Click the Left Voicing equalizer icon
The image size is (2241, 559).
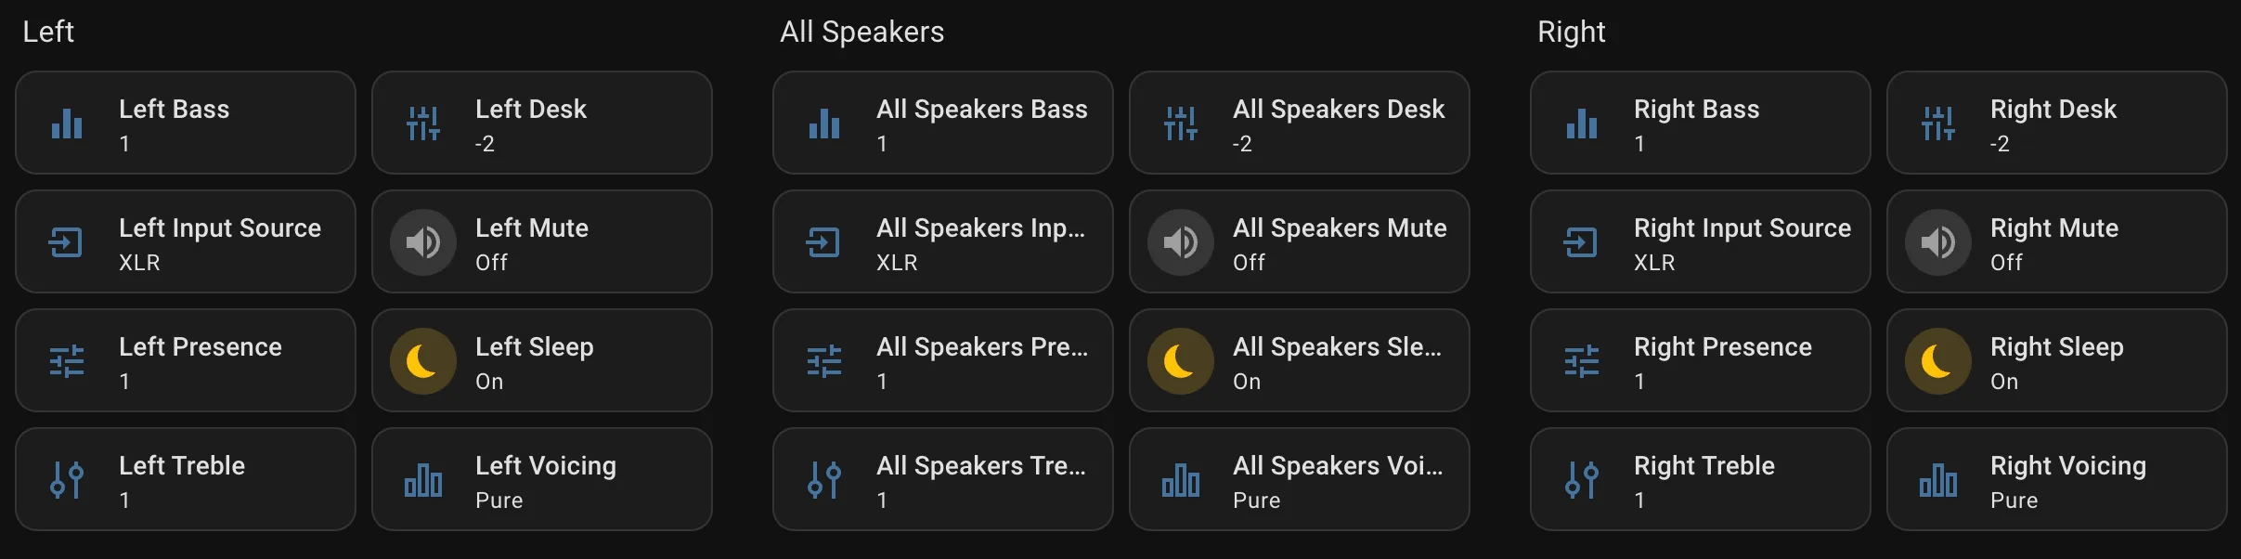coord(423,480)
